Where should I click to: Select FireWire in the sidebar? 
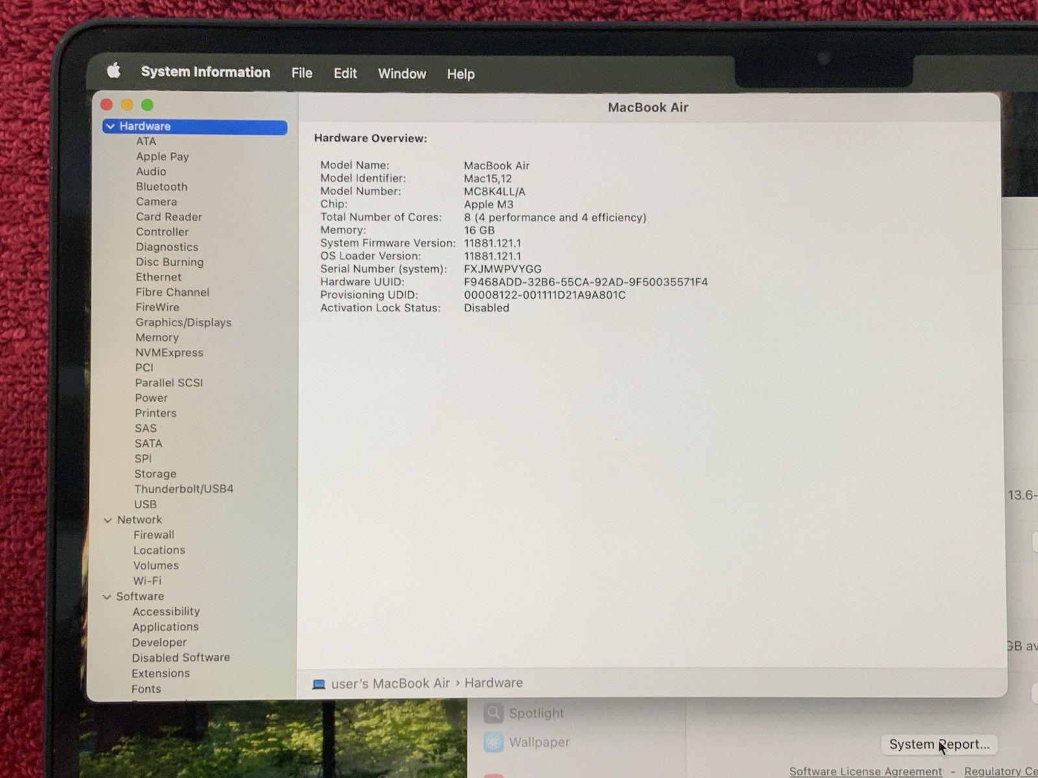[157, 307]
